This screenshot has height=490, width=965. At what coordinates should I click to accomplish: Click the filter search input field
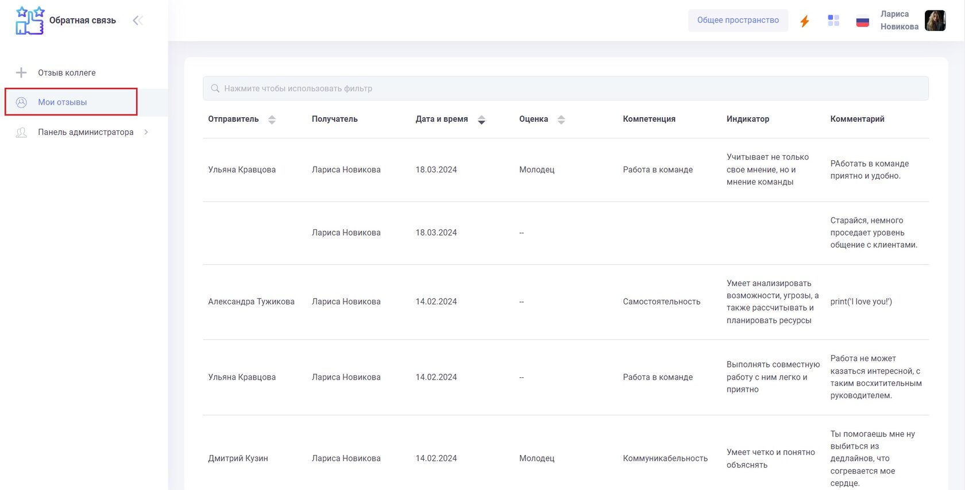tap(565, 88)
